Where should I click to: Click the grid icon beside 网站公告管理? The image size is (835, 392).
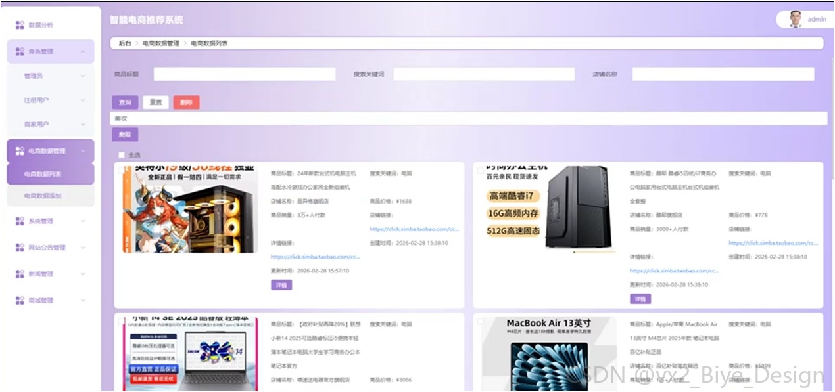20,248
